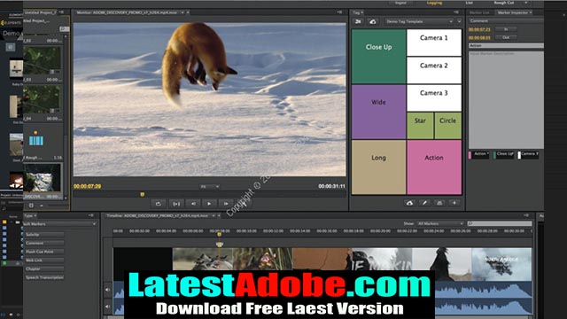Viewport: 567px width, 319px height.
Task: Click the marker description text area
Action: point(506,99)
